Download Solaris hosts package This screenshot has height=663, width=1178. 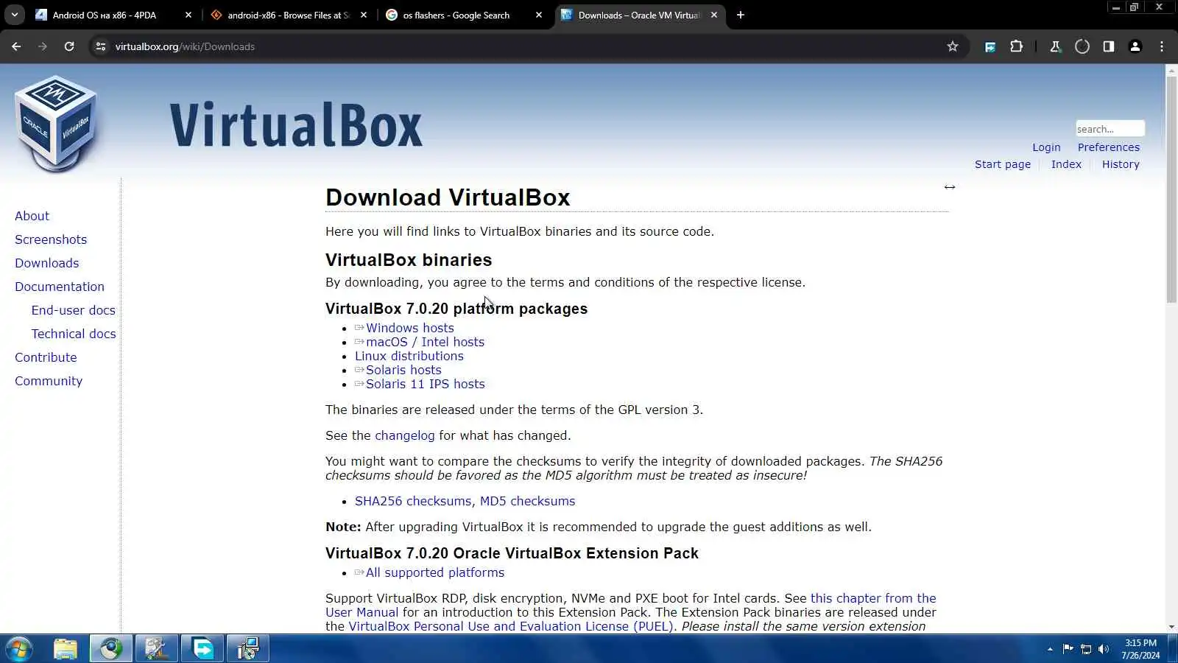pyautogui.click(x=403, y=370)
